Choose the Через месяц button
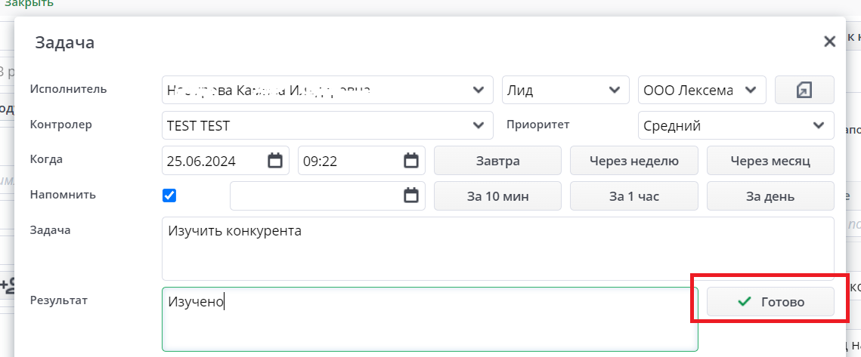The width and height of the screenshot is (861, 357). point(770,160)
